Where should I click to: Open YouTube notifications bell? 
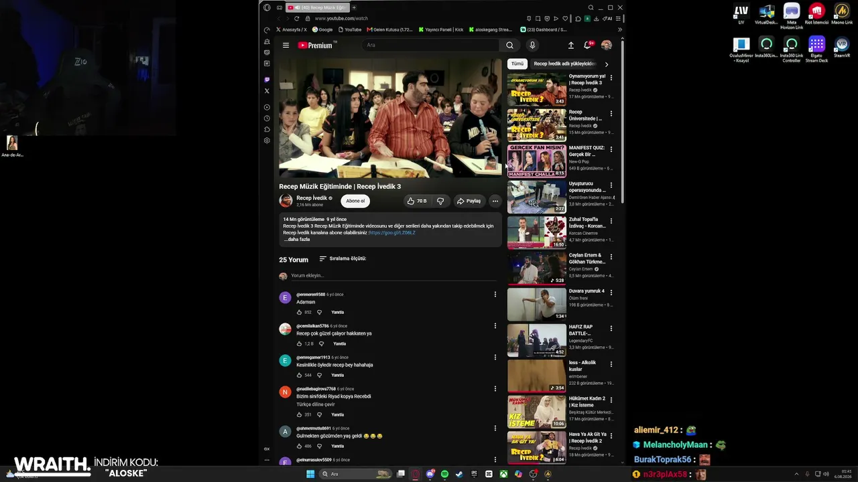[587, 46]
